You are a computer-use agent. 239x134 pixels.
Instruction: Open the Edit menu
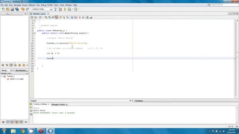click(x=6, y=5)
